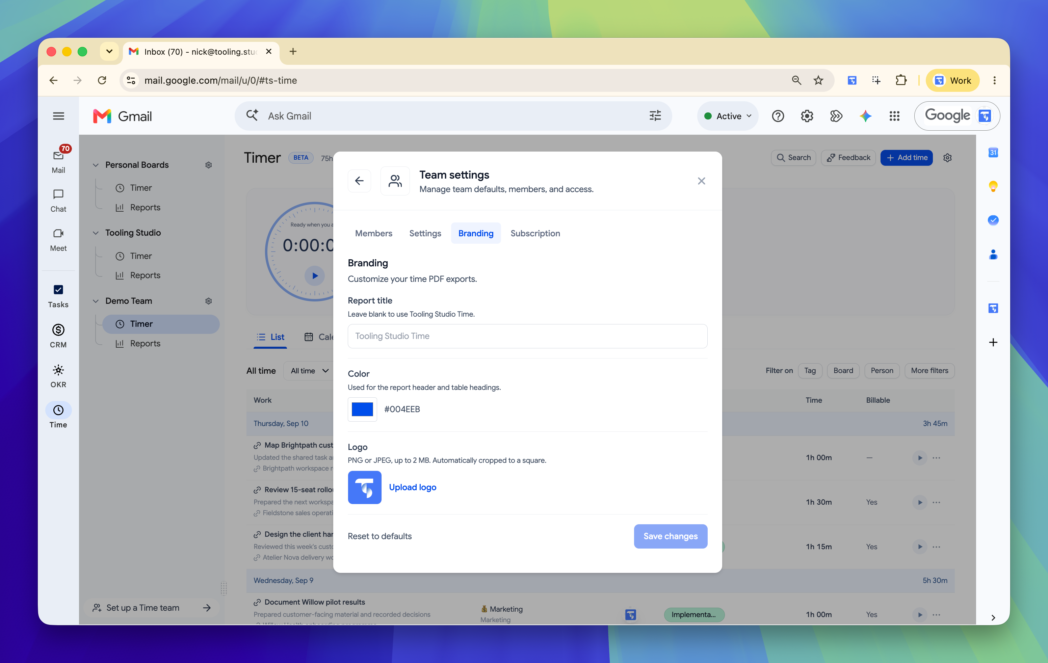
Task: Click the Add time button
Action: click(907, 158)
